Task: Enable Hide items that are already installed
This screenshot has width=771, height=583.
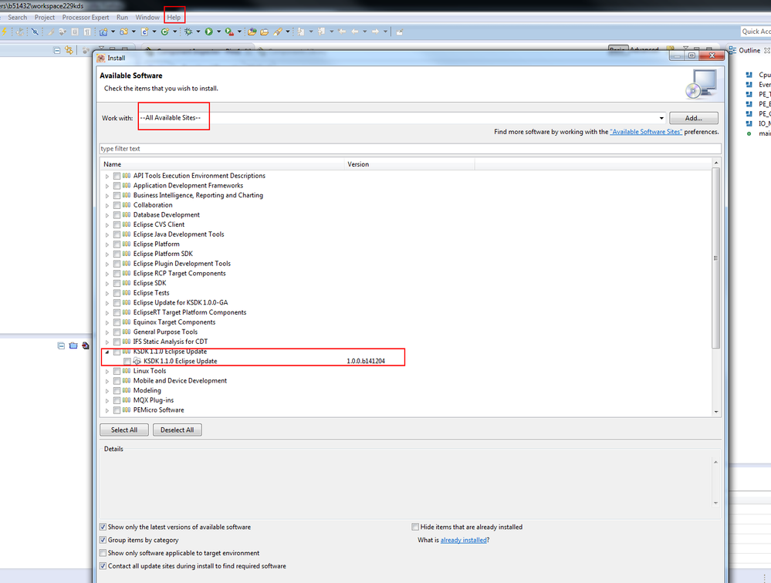Action: coord(415,527)
